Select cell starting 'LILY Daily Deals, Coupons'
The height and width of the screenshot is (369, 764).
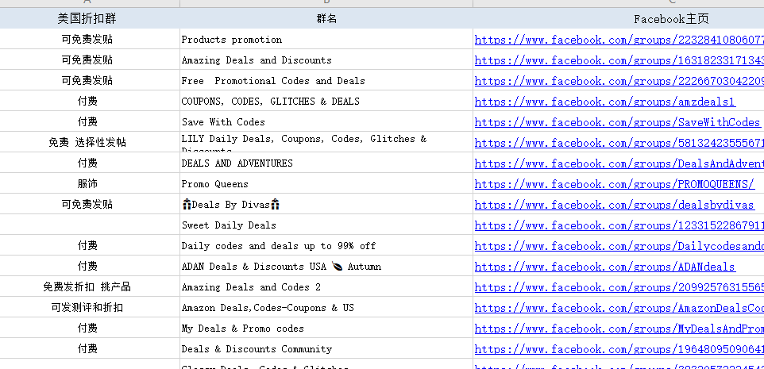click(326, 142)
